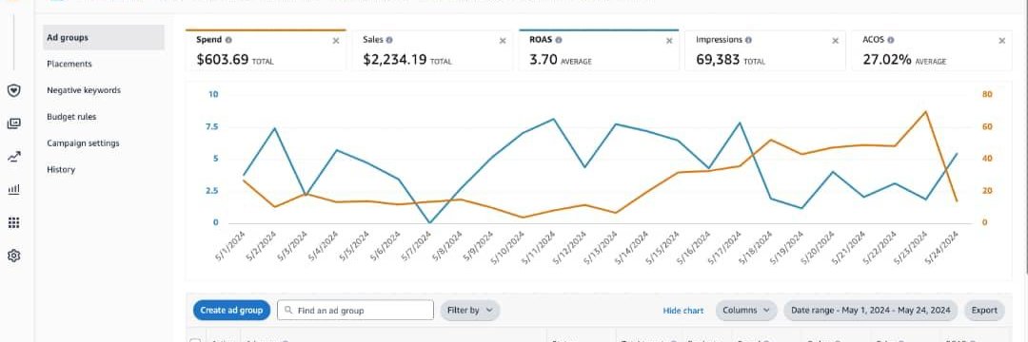Click the right axis value 60
1028x342 pixels.
[x=987, y=126]
